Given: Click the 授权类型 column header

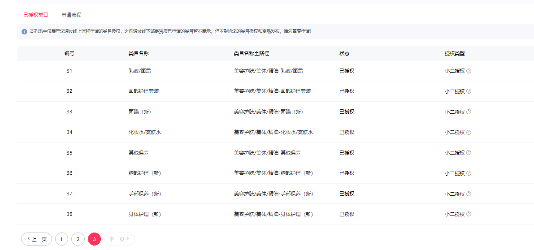Looking at the screenshot, I should coord(455,53).
